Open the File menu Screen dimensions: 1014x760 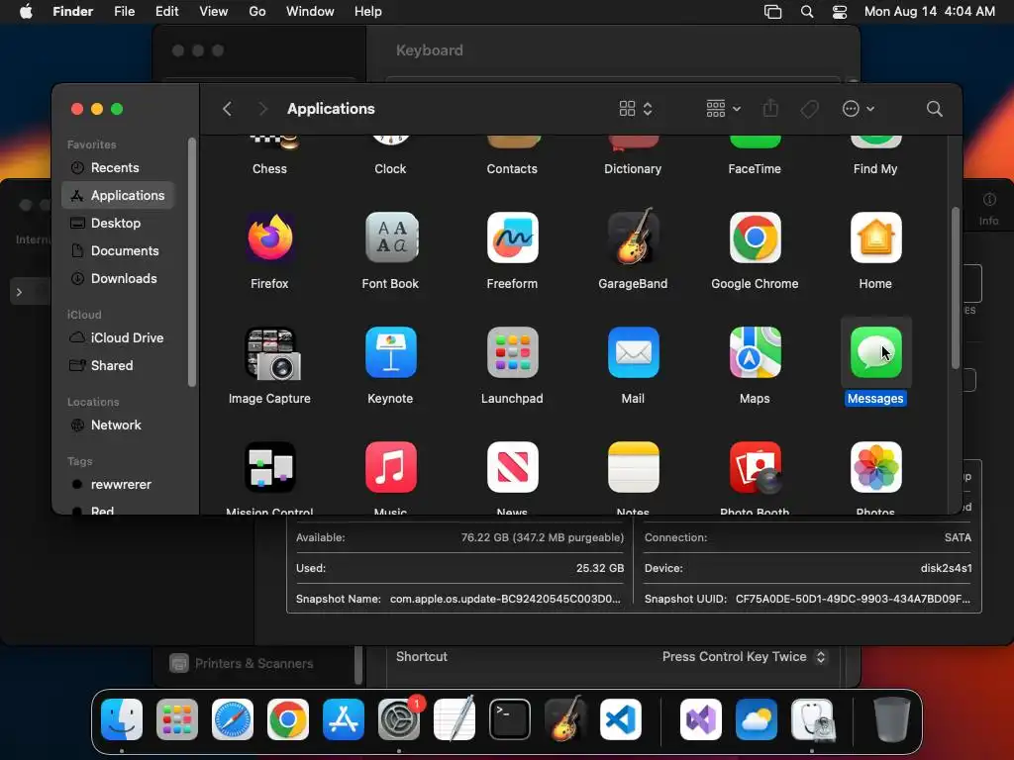[x=124, y=12]
